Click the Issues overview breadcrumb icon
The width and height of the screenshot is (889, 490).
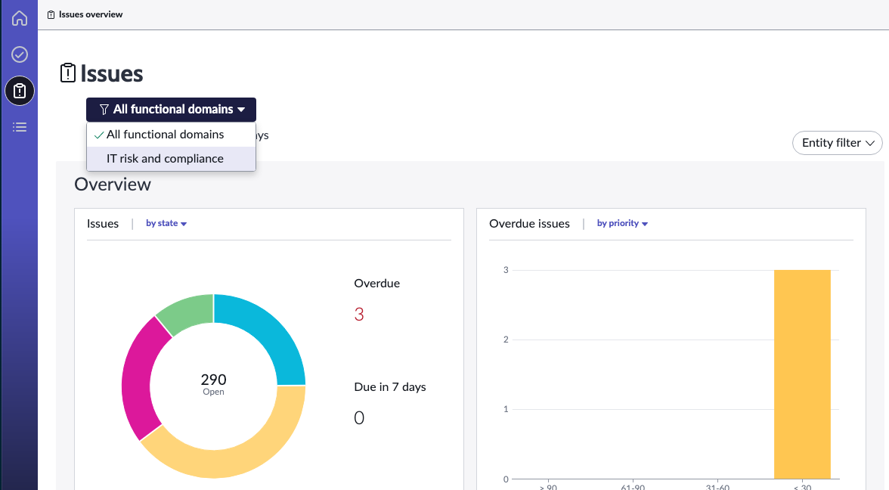point(51,15)
